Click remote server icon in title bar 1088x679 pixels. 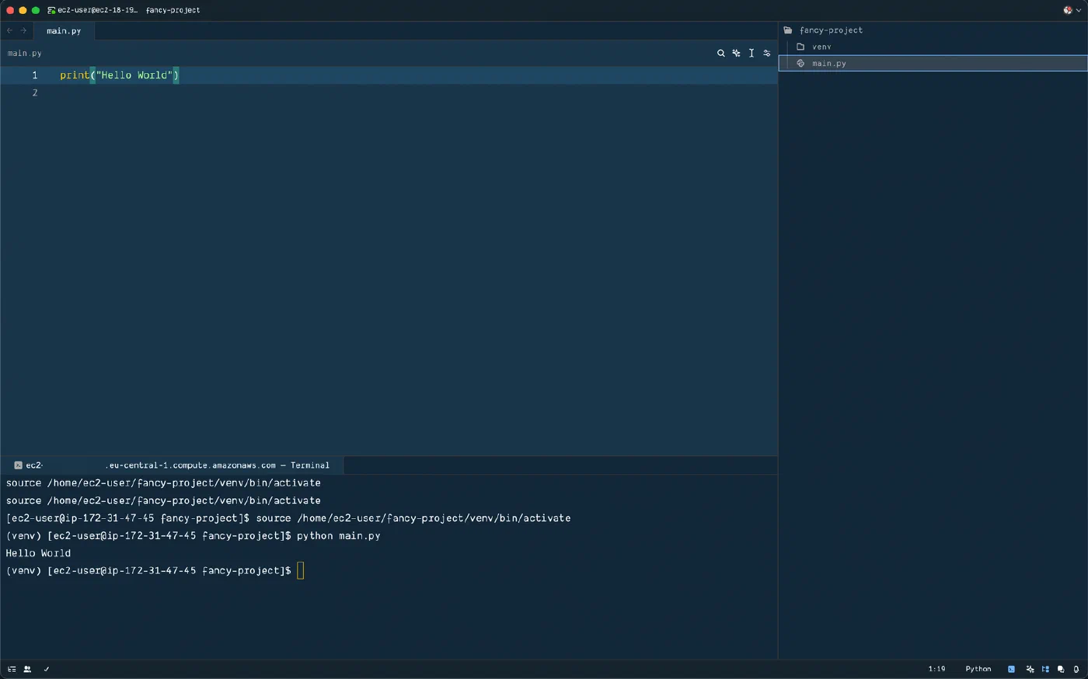[x=51, y=10]
